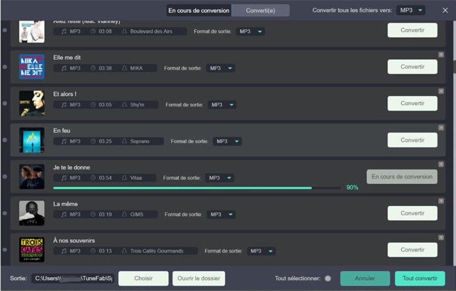456x291 pixels.
Task: Open output format dropdown for En feu
Action: click(227, 141)
